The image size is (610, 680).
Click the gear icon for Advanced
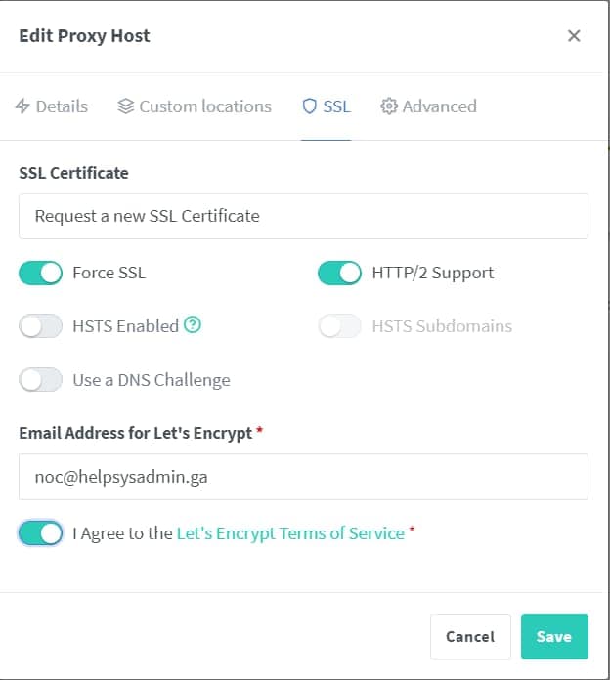(x=389, y=106)
